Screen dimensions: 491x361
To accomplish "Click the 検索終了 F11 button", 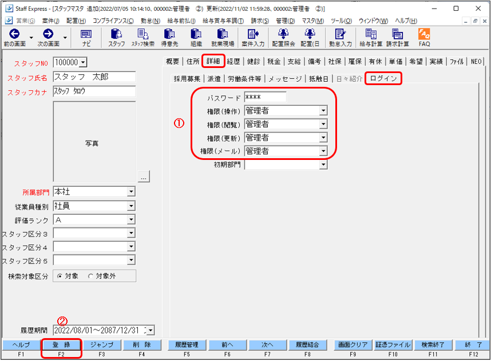I will [433, 345].
